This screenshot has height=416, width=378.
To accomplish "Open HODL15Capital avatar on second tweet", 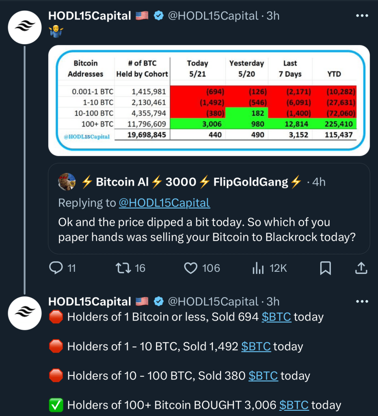I will 25,312.
